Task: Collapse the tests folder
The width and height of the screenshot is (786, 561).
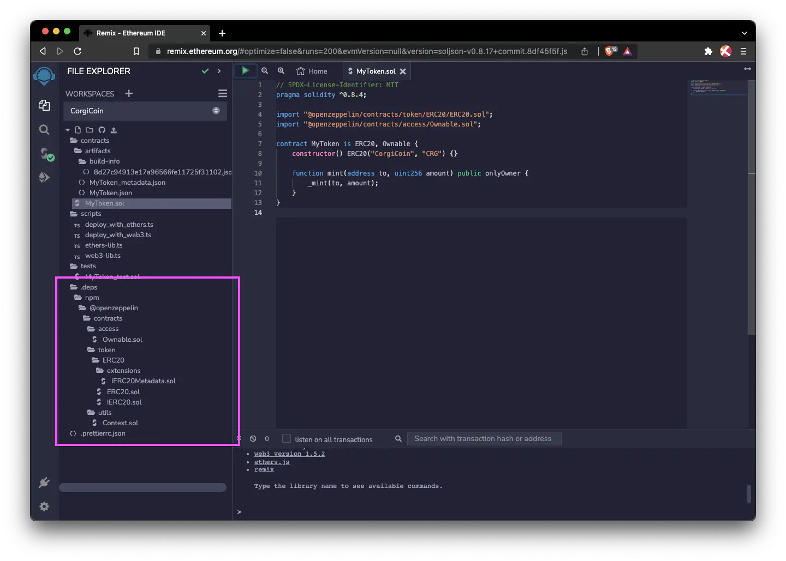Action: tap(83, 266)
